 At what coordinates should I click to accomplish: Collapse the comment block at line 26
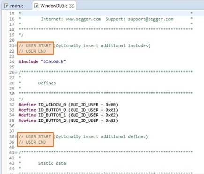click(15, 72)
